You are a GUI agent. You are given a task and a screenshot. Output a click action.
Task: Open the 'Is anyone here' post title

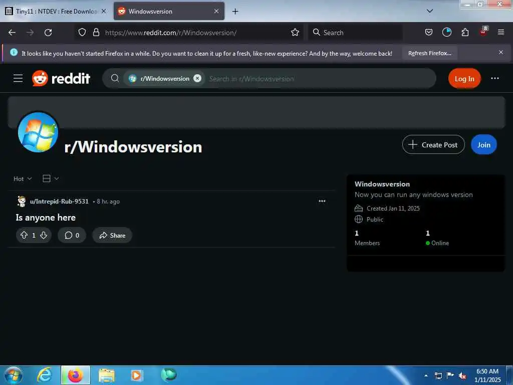(46, 218)
